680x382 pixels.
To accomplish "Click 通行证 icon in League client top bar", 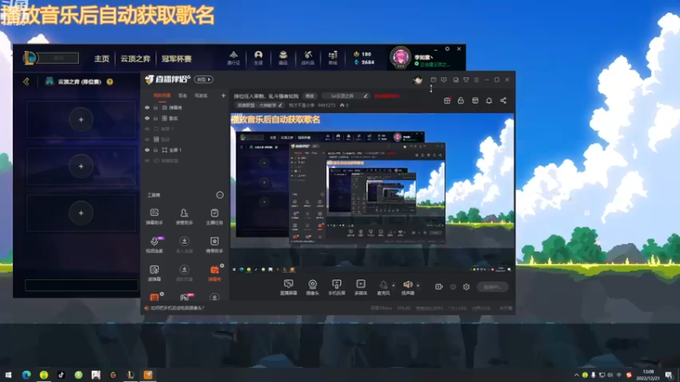I will (233, 58).
